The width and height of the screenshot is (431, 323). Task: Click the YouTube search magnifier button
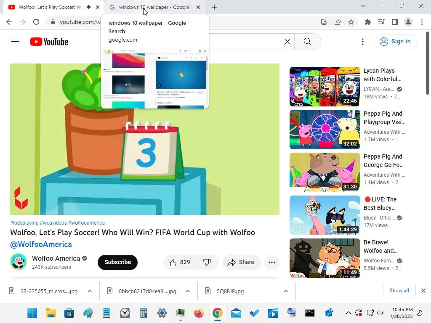307,42
